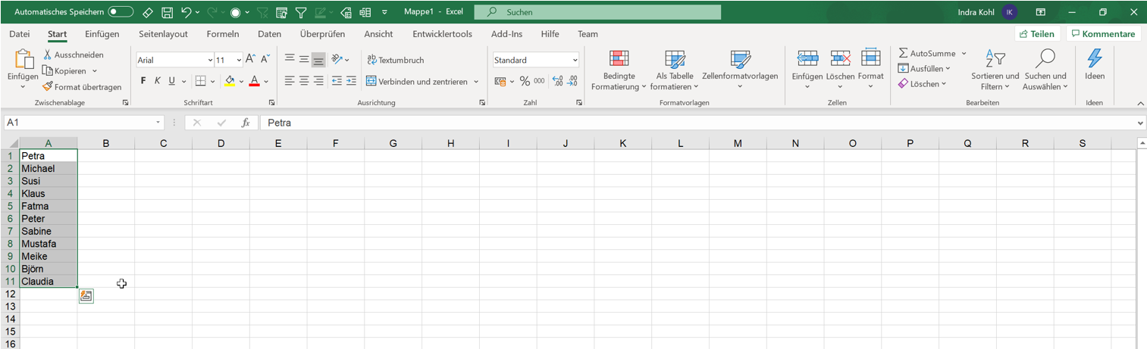
Task: Expand the formula bar
Action: point(1140,123)
